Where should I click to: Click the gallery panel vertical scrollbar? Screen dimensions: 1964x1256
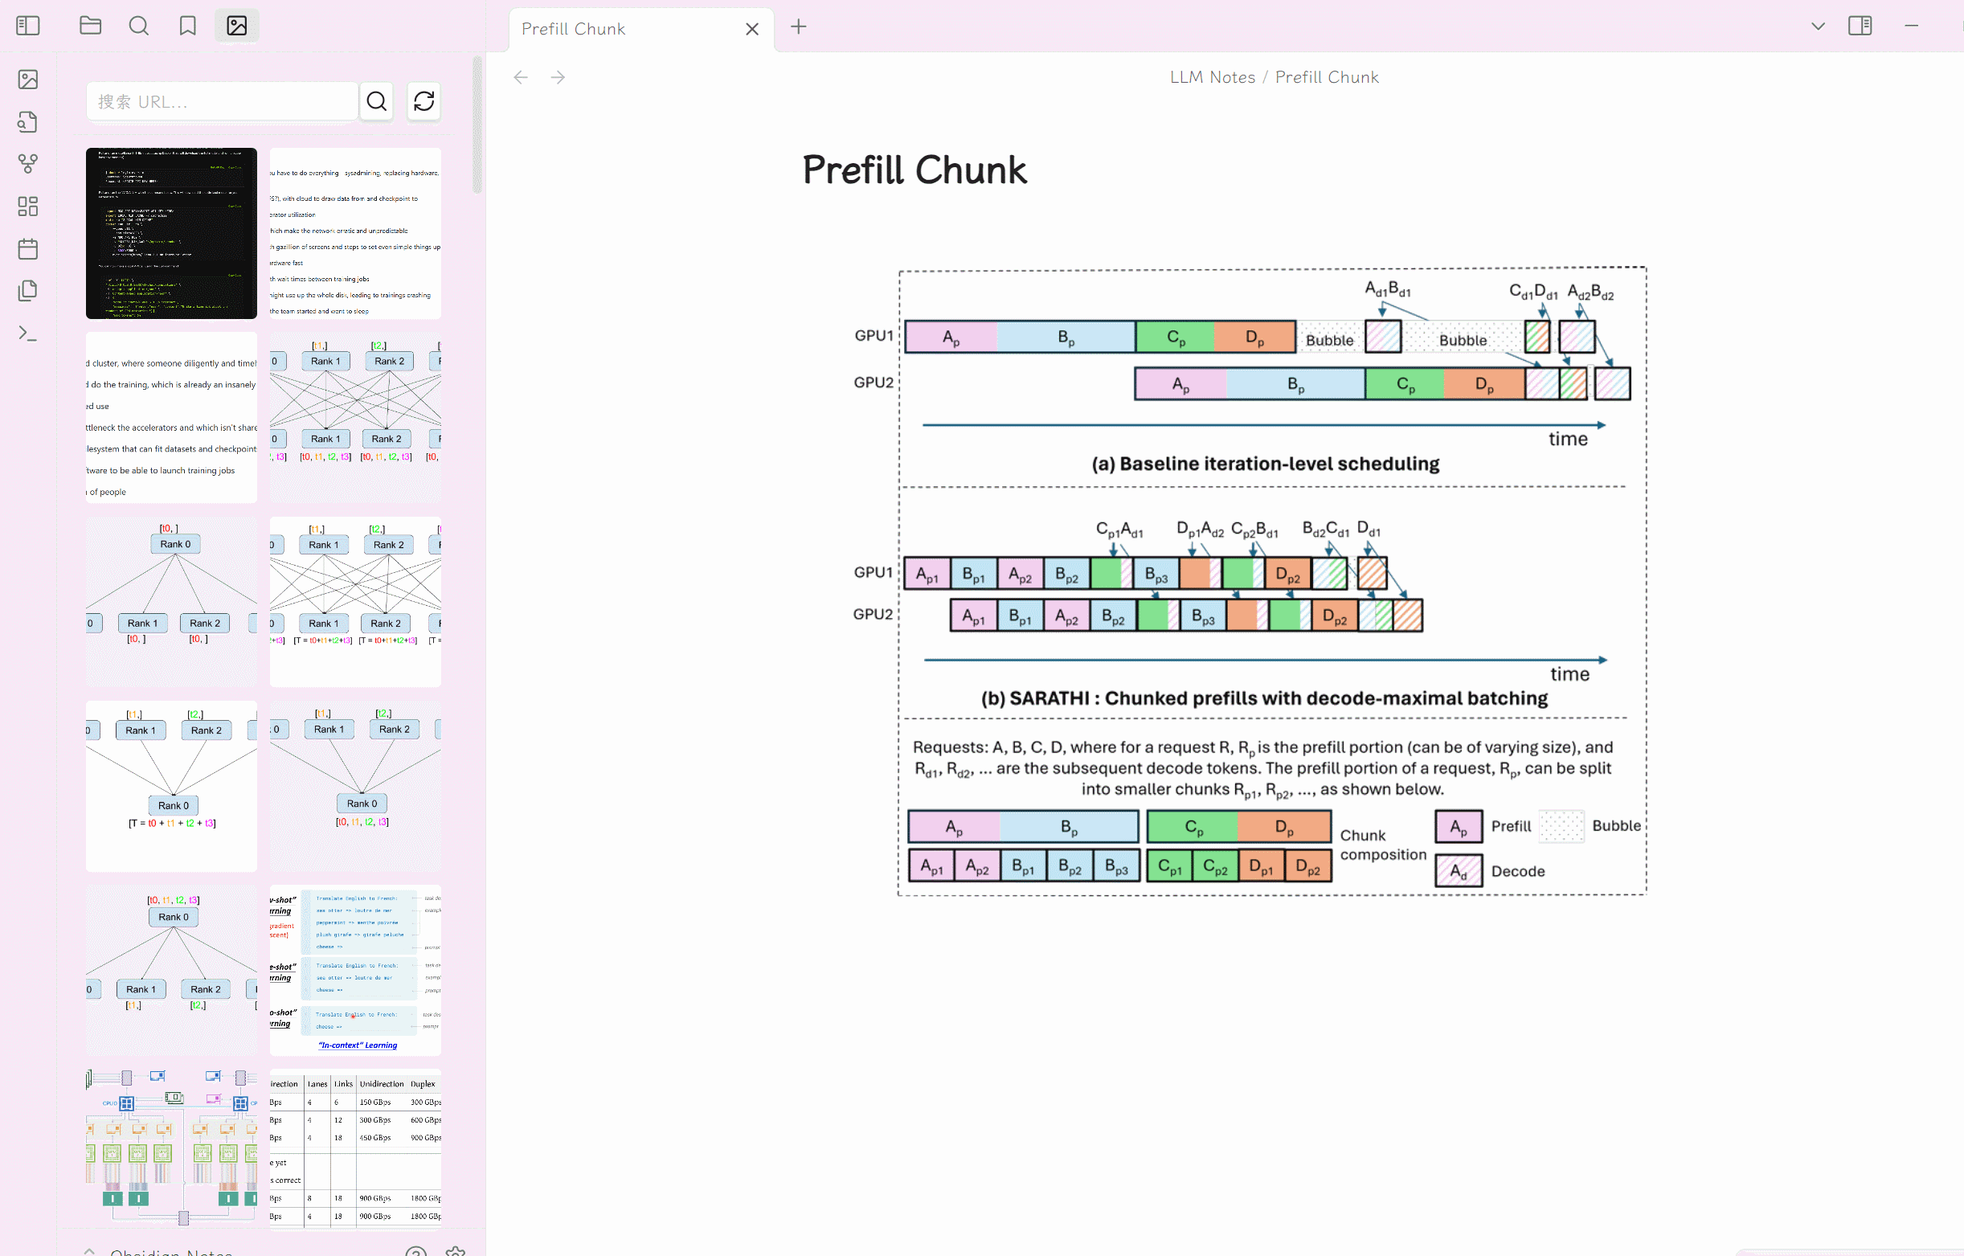coord(477,125)
